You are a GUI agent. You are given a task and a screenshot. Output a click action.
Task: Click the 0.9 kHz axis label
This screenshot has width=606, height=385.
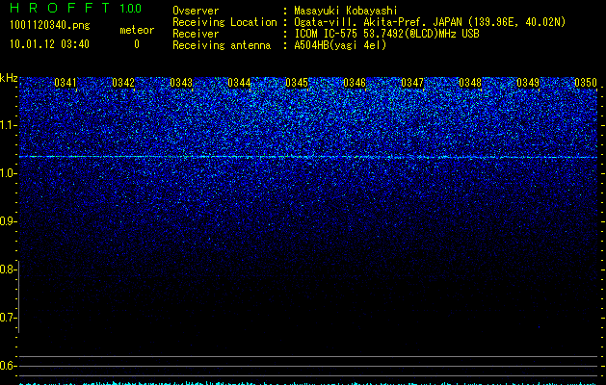(x=8, y=221)
